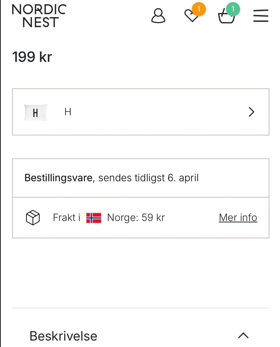The height and width of the screenshot is (347, 280).
Task: Click the 'sendes tidligst 6. april' text
Action: pyautogui.click(x=148, y=178)
